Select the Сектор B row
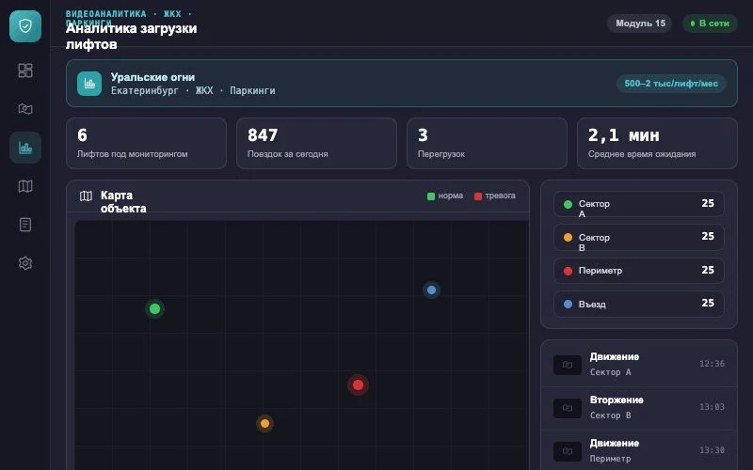This screenshot has width=753, height=470. tap(639, 238)
